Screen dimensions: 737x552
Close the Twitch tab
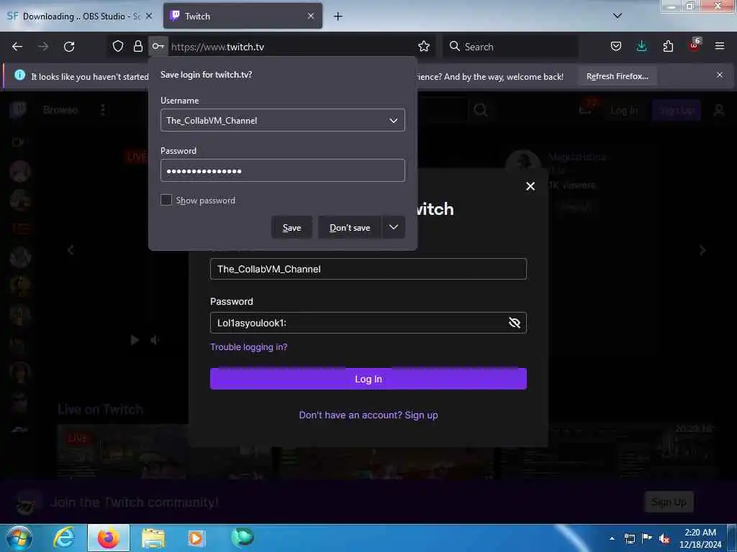pos(311,17)
